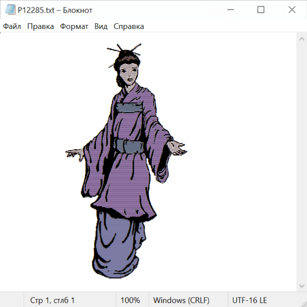Place cursor on the woman's face

130,73
